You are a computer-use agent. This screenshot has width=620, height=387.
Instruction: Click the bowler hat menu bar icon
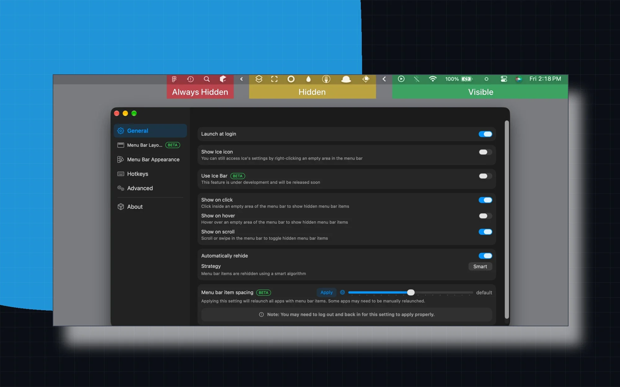coord(346,79)
